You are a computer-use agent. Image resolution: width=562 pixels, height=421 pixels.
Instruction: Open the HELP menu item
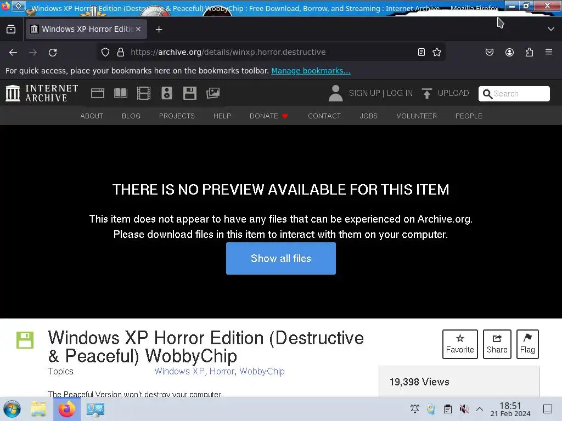[x=222, y=116]
